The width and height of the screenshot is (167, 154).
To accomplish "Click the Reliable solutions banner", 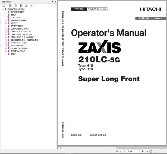I will (x=151, y=18).
